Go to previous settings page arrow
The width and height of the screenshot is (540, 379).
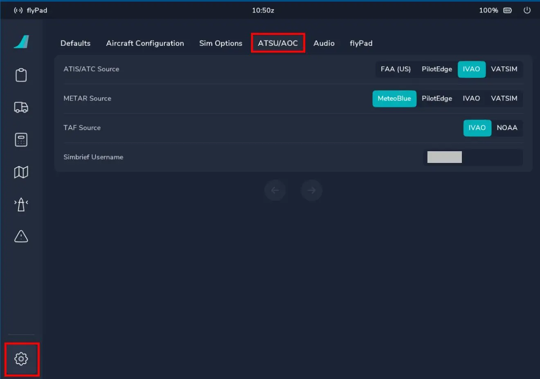[275, 190]
